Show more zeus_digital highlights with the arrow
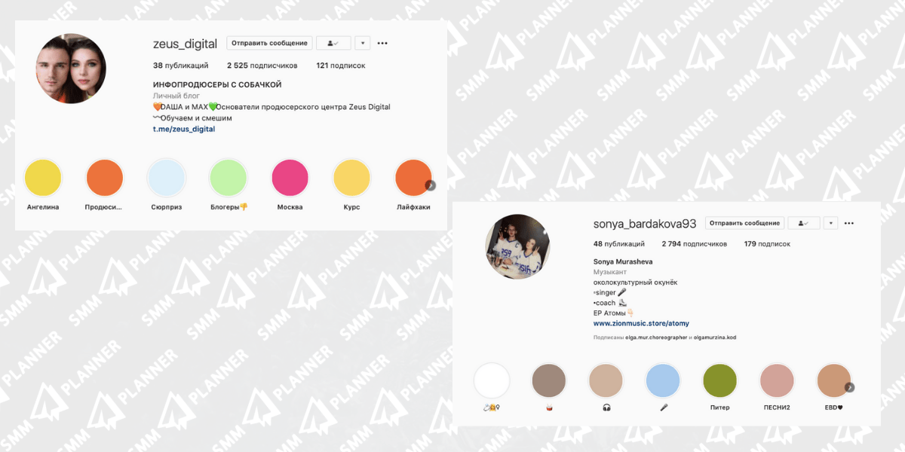Screen dimensions: 905x452 (430, 185)
